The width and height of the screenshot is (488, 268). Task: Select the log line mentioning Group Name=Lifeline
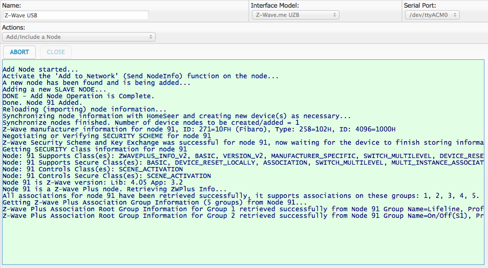point(243,209)
